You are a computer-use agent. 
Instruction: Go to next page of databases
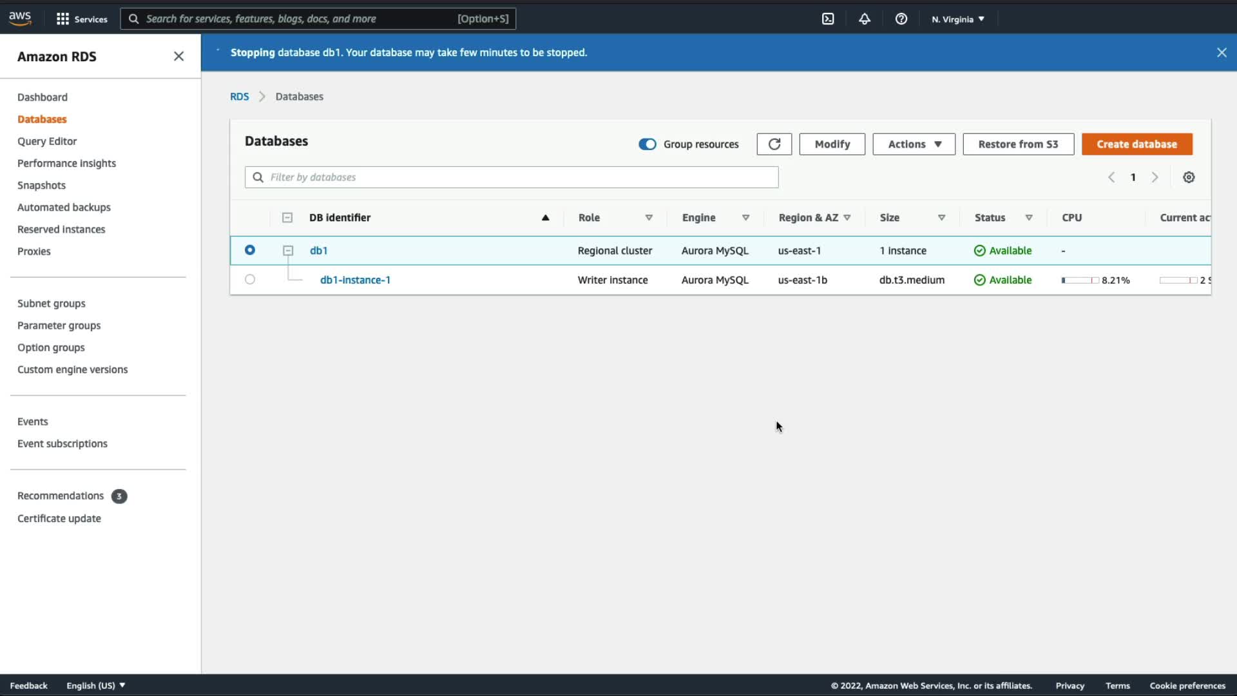pyautogui.click(x=1155, y=177)
